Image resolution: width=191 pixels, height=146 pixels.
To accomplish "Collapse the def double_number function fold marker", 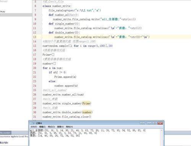I will pos(42,33).
